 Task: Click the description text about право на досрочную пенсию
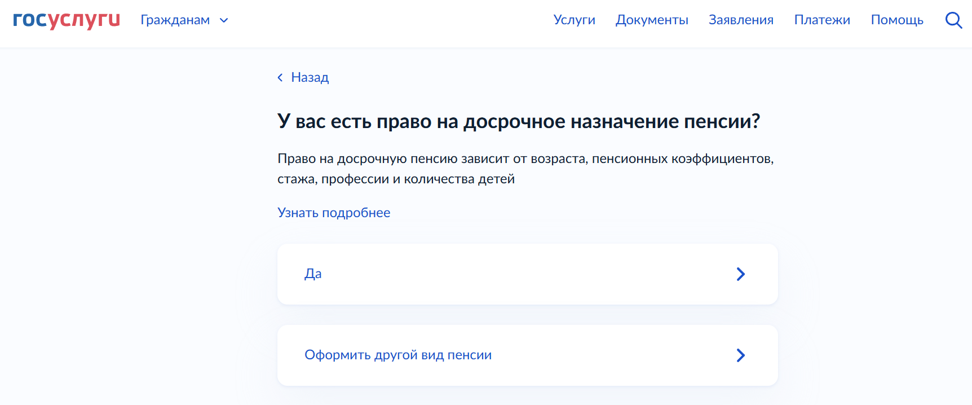(525, 169)
